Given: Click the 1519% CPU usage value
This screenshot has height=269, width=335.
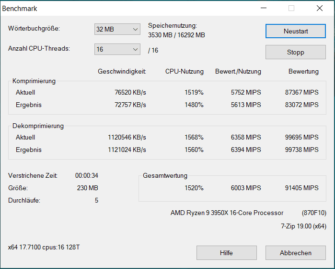Looking at the screenshot, I should coord(194,92).
